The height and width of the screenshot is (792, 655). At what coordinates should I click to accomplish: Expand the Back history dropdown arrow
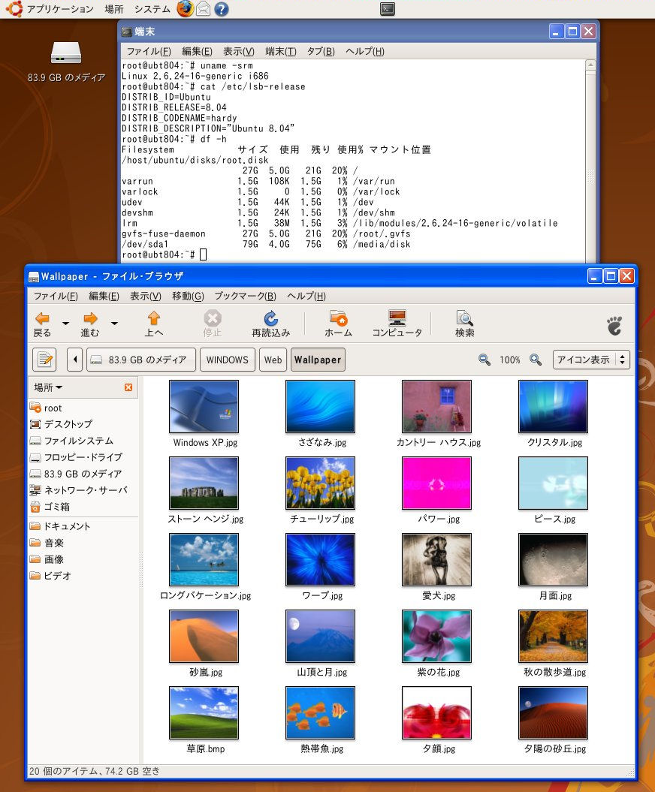coord(65,324)
